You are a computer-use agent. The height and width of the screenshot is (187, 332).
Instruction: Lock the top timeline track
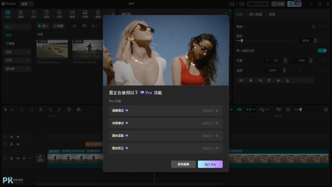pyautogui.click(x=11, y=137)
